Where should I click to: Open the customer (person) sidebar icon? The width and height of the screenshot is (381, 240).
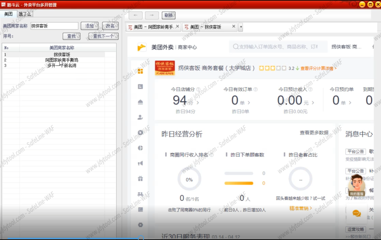tap(140, 117)
